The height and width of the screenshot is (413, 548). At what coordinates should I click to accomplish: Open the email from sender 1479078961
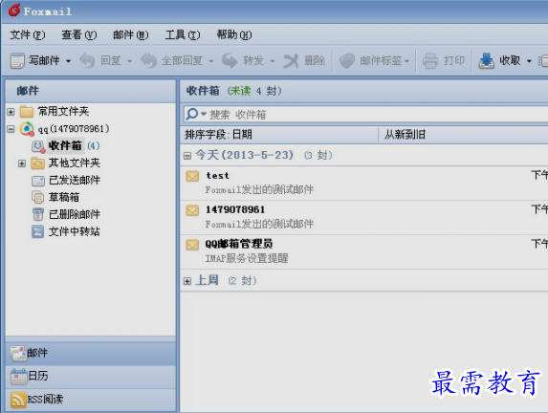point(364,217)
